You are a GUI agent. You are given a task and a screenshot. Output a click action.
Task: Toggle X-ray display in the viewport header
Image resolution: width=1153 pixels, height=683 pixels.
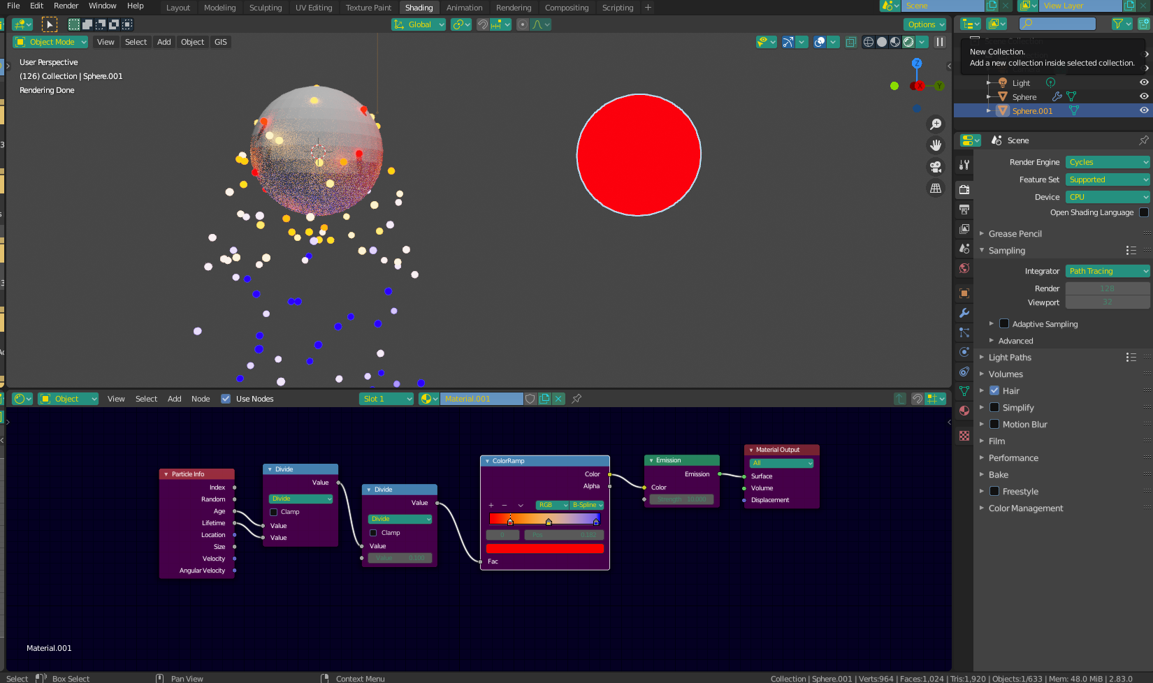pyautogui.click(x=850, y=42)
